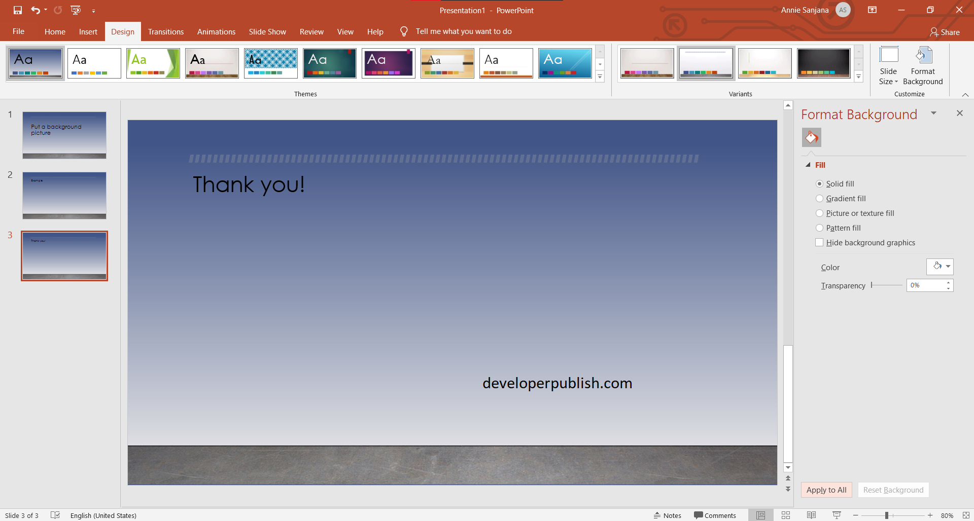Image resolution: width=974 pixels, height=521 pixels.
Task: Open the Notes pane from the status bar
Action: click(668, 515)
